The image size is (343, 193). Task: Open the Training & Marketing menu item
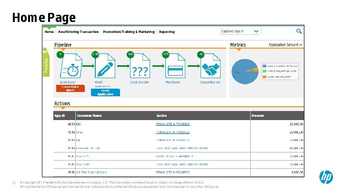click(x=138, y=32)
